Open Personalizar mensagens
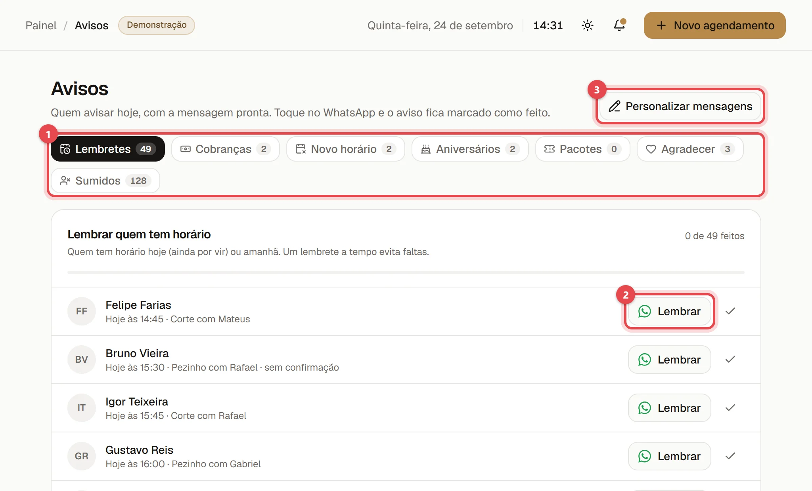Viewport: 812px width, 491px height. click(680, 106)
